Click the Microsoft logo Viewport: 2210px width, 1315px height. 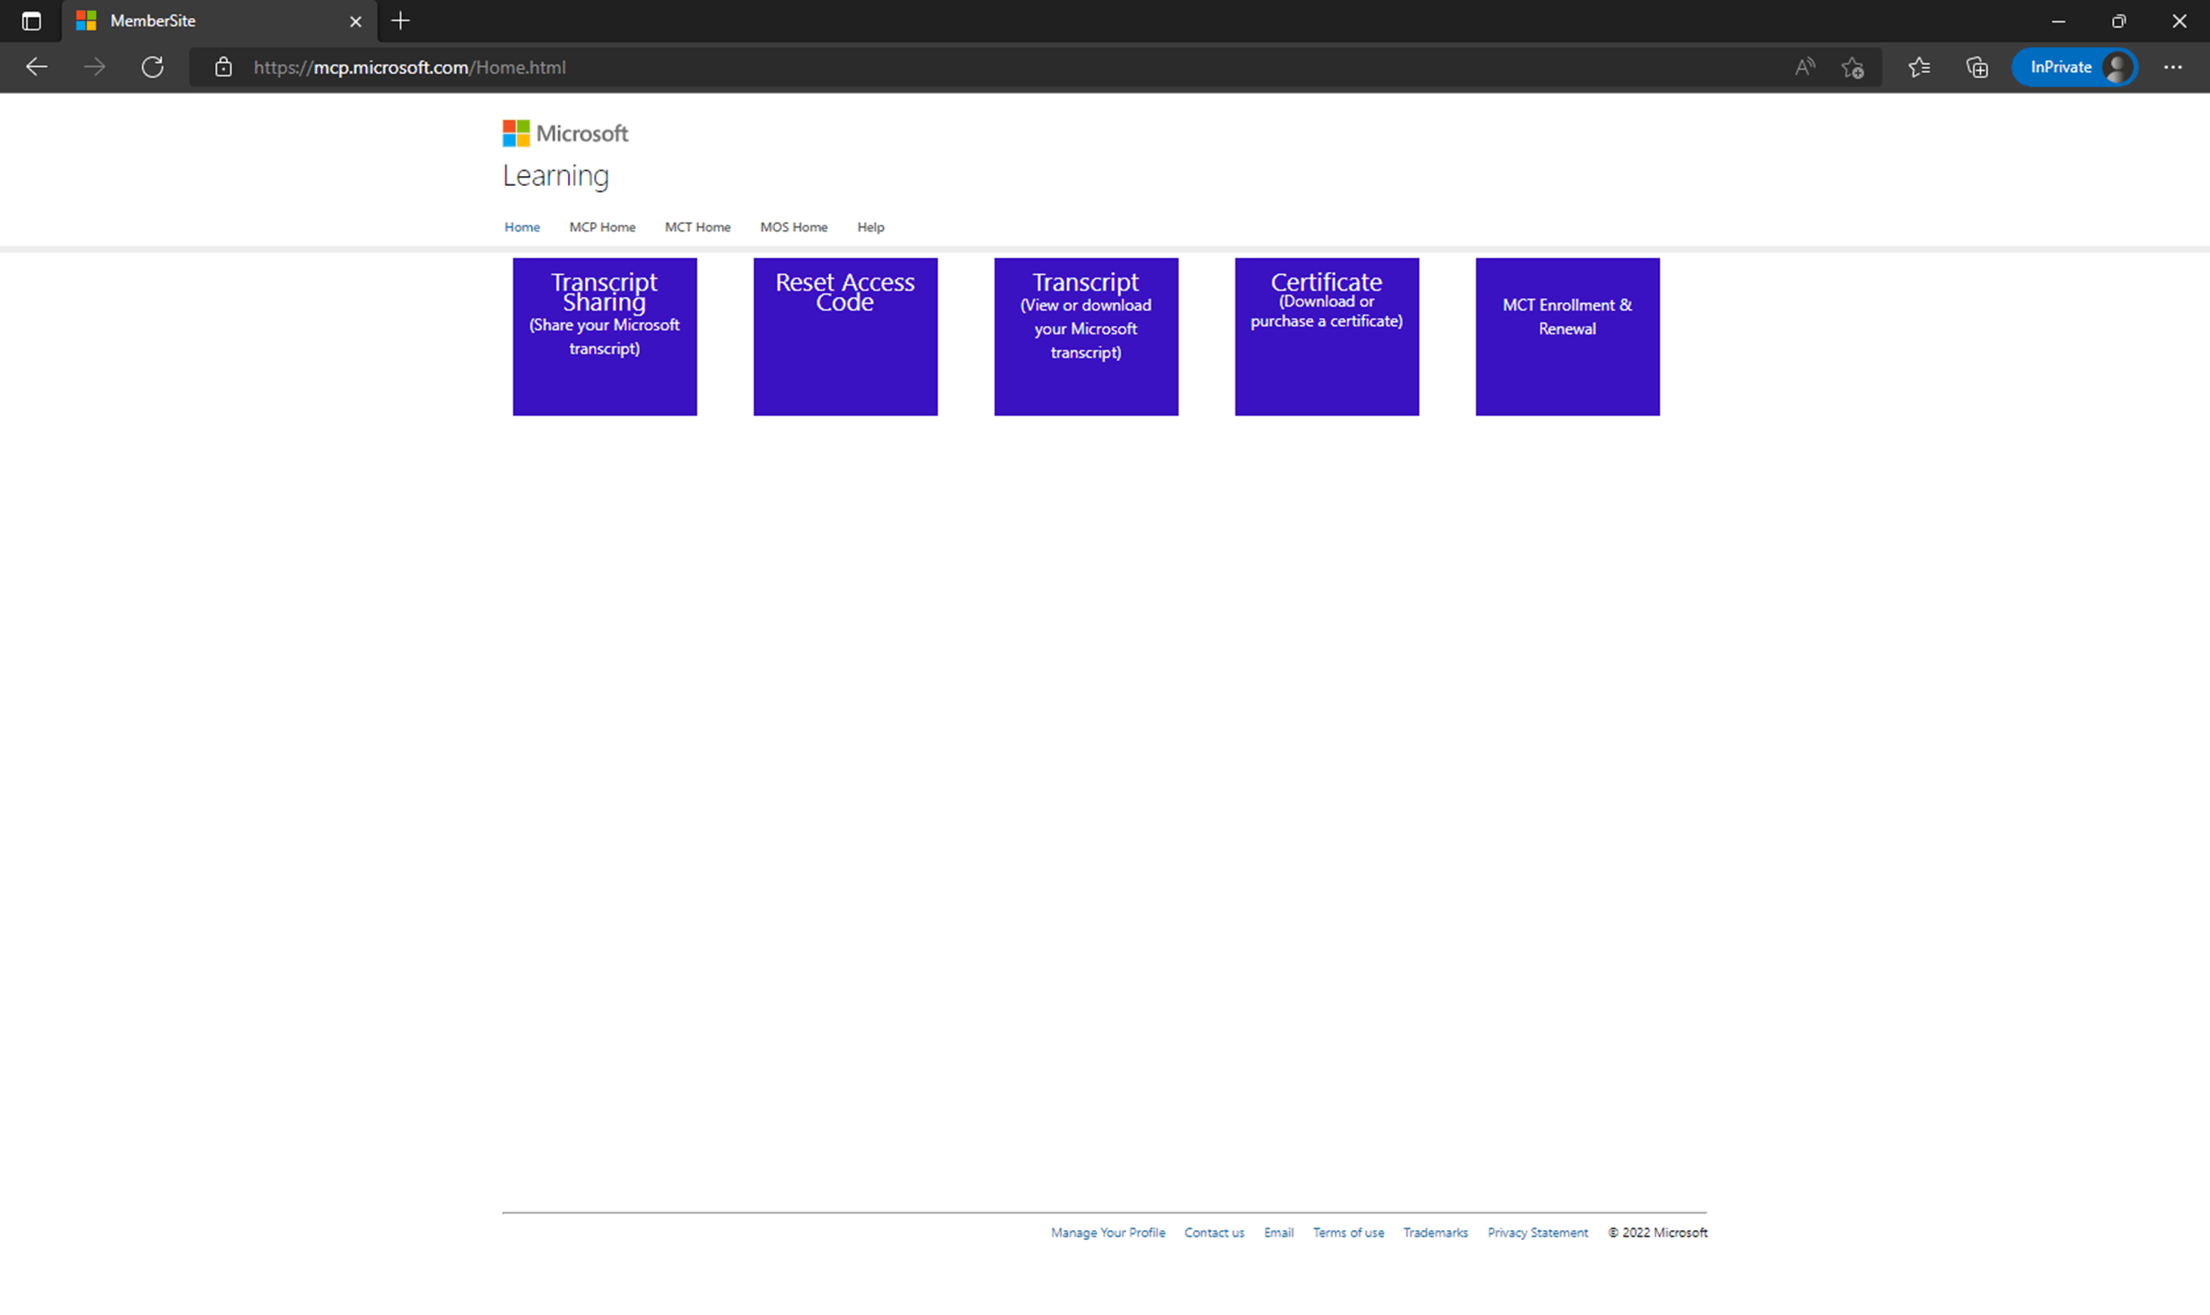565,134
